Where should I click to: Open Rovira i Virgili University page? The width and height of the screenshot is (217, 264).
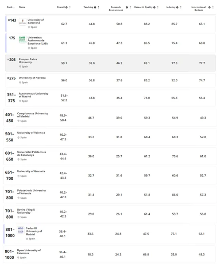click(x=26, y=211)
